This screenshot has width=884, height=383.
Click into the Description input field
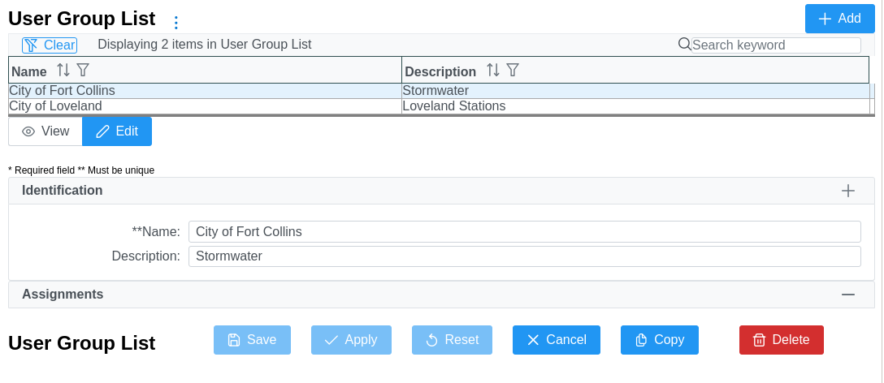click(x=524, y=256)
